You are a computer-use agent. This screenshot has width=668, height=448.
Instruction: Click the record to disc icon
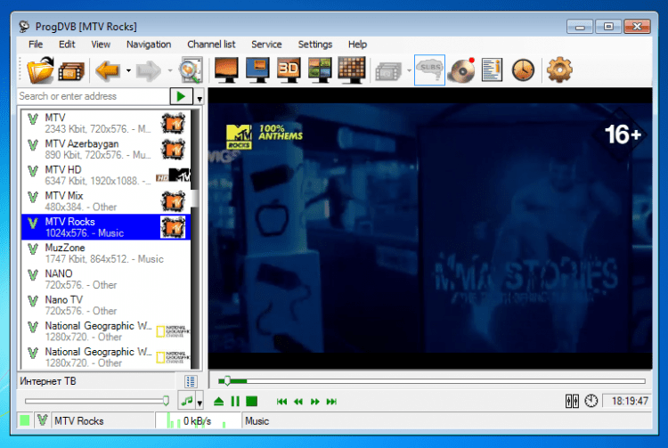(461, 69)
